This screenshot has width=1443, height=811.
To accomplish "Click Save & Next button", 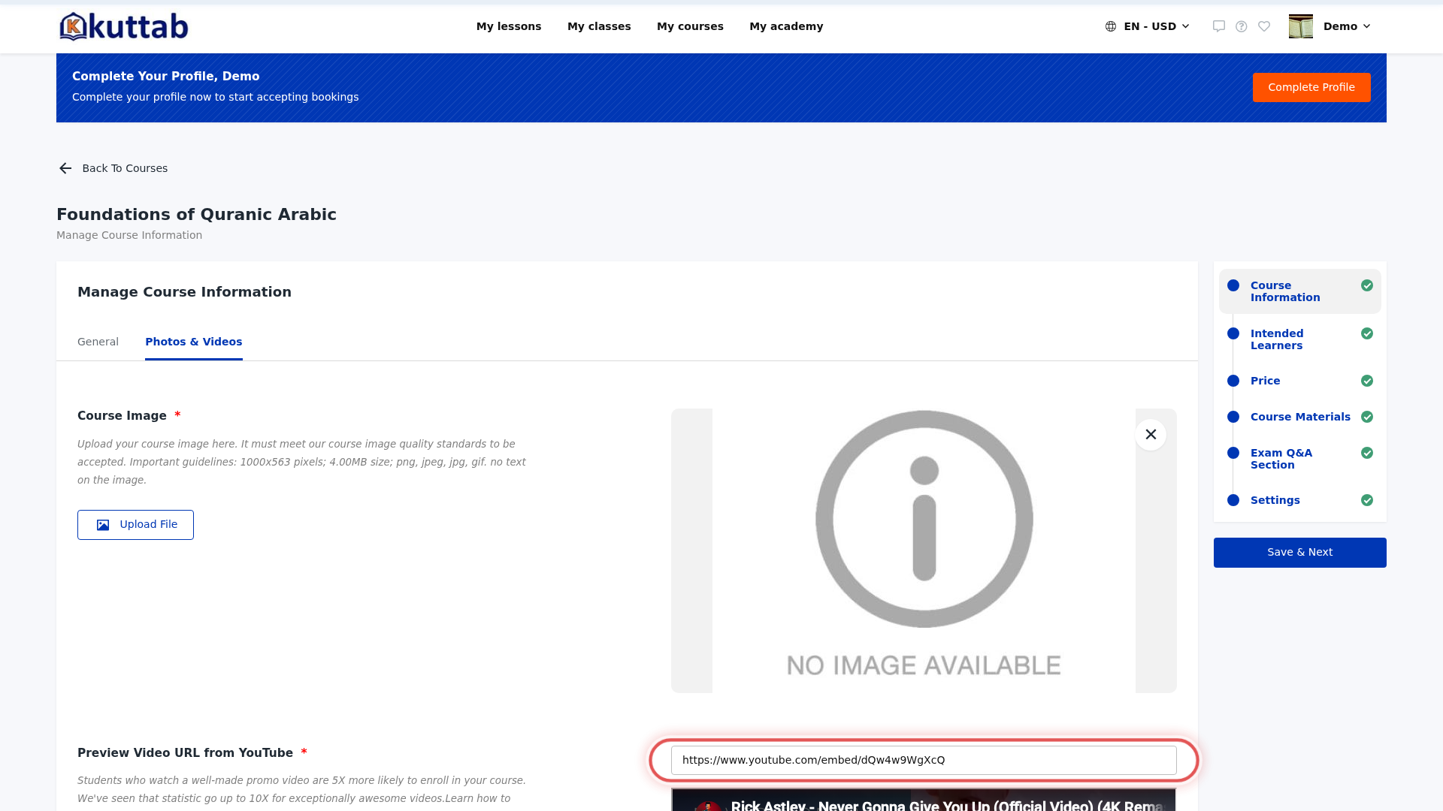I will tap(1300, 553).
